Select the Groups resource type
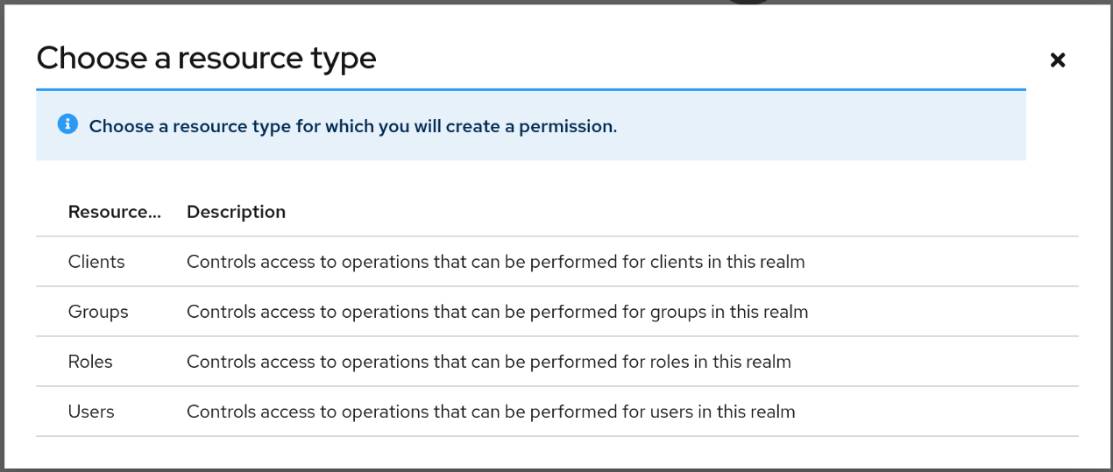 [98, 312]
